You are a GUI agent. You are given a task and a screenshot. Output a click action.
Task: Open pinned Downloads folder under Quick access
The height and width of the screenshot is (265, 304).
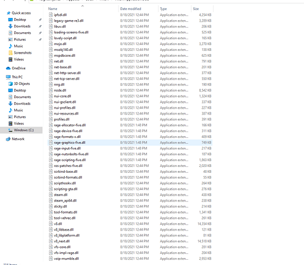[x=22, y=26]
